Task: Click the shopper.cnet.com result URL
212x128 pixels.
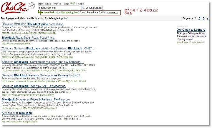Action: click(x=44, y=71)
